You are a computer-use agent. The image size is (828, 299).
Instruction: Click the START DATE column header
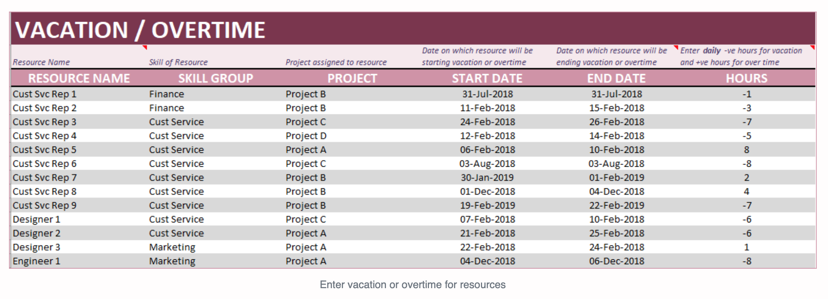coord(487,78)
